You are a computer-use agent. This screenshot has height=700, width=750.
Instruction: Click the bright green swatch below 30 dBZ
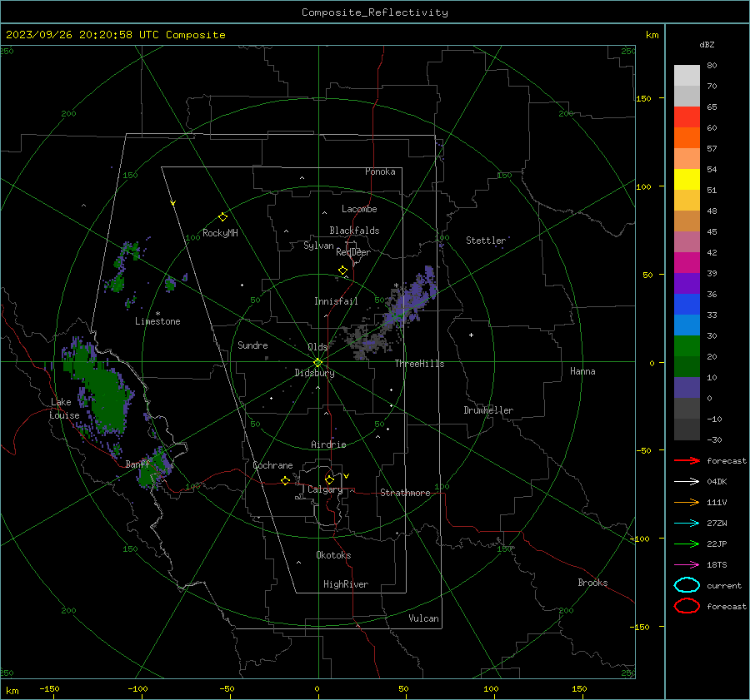click(687, 346)
